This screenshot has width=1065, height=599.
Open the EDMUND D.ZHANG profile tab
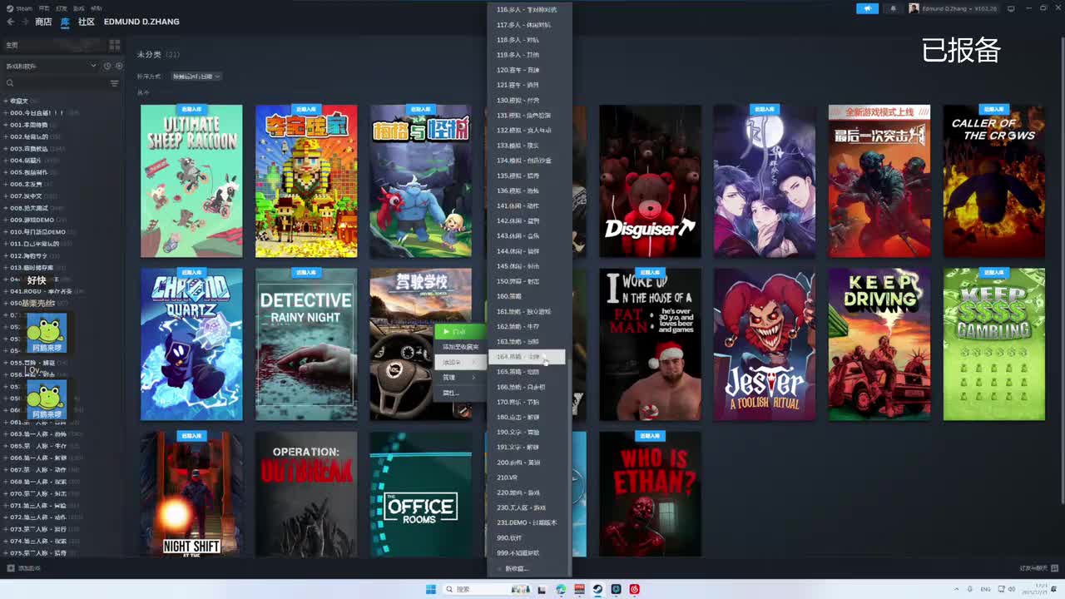tap(141, 22)
